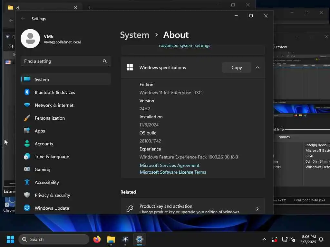This screenshot has height=247, width=330.
Task: Open Time & language settings
Action: 66,157
